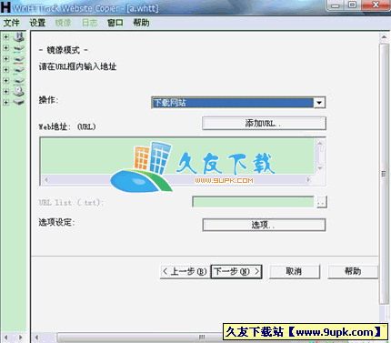Click the browse .. button for URL list
Screen dimensions: 391x343
tap(322, 202)
